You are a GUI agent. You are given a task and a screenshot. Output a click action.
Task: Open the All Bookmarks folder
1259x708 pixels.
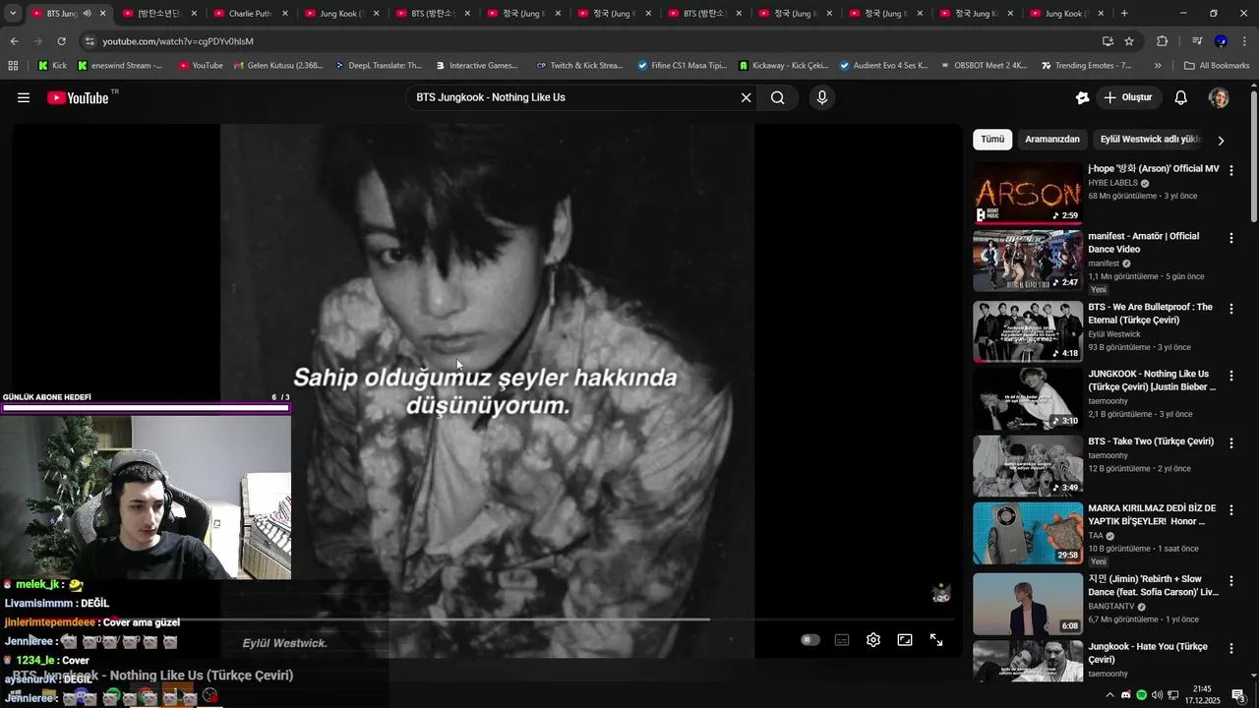(x=1217, y=66)
